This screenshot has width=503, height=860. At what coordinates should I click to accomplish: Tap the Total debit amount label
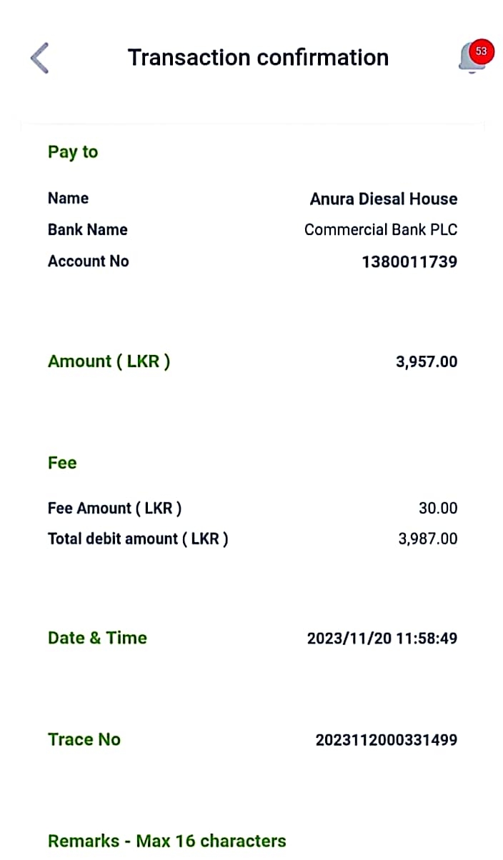tap(138, 539)
